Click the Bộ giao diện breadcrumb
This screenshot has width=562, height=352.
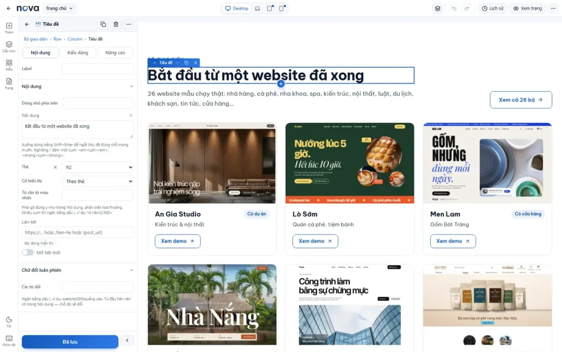point(36,39)
